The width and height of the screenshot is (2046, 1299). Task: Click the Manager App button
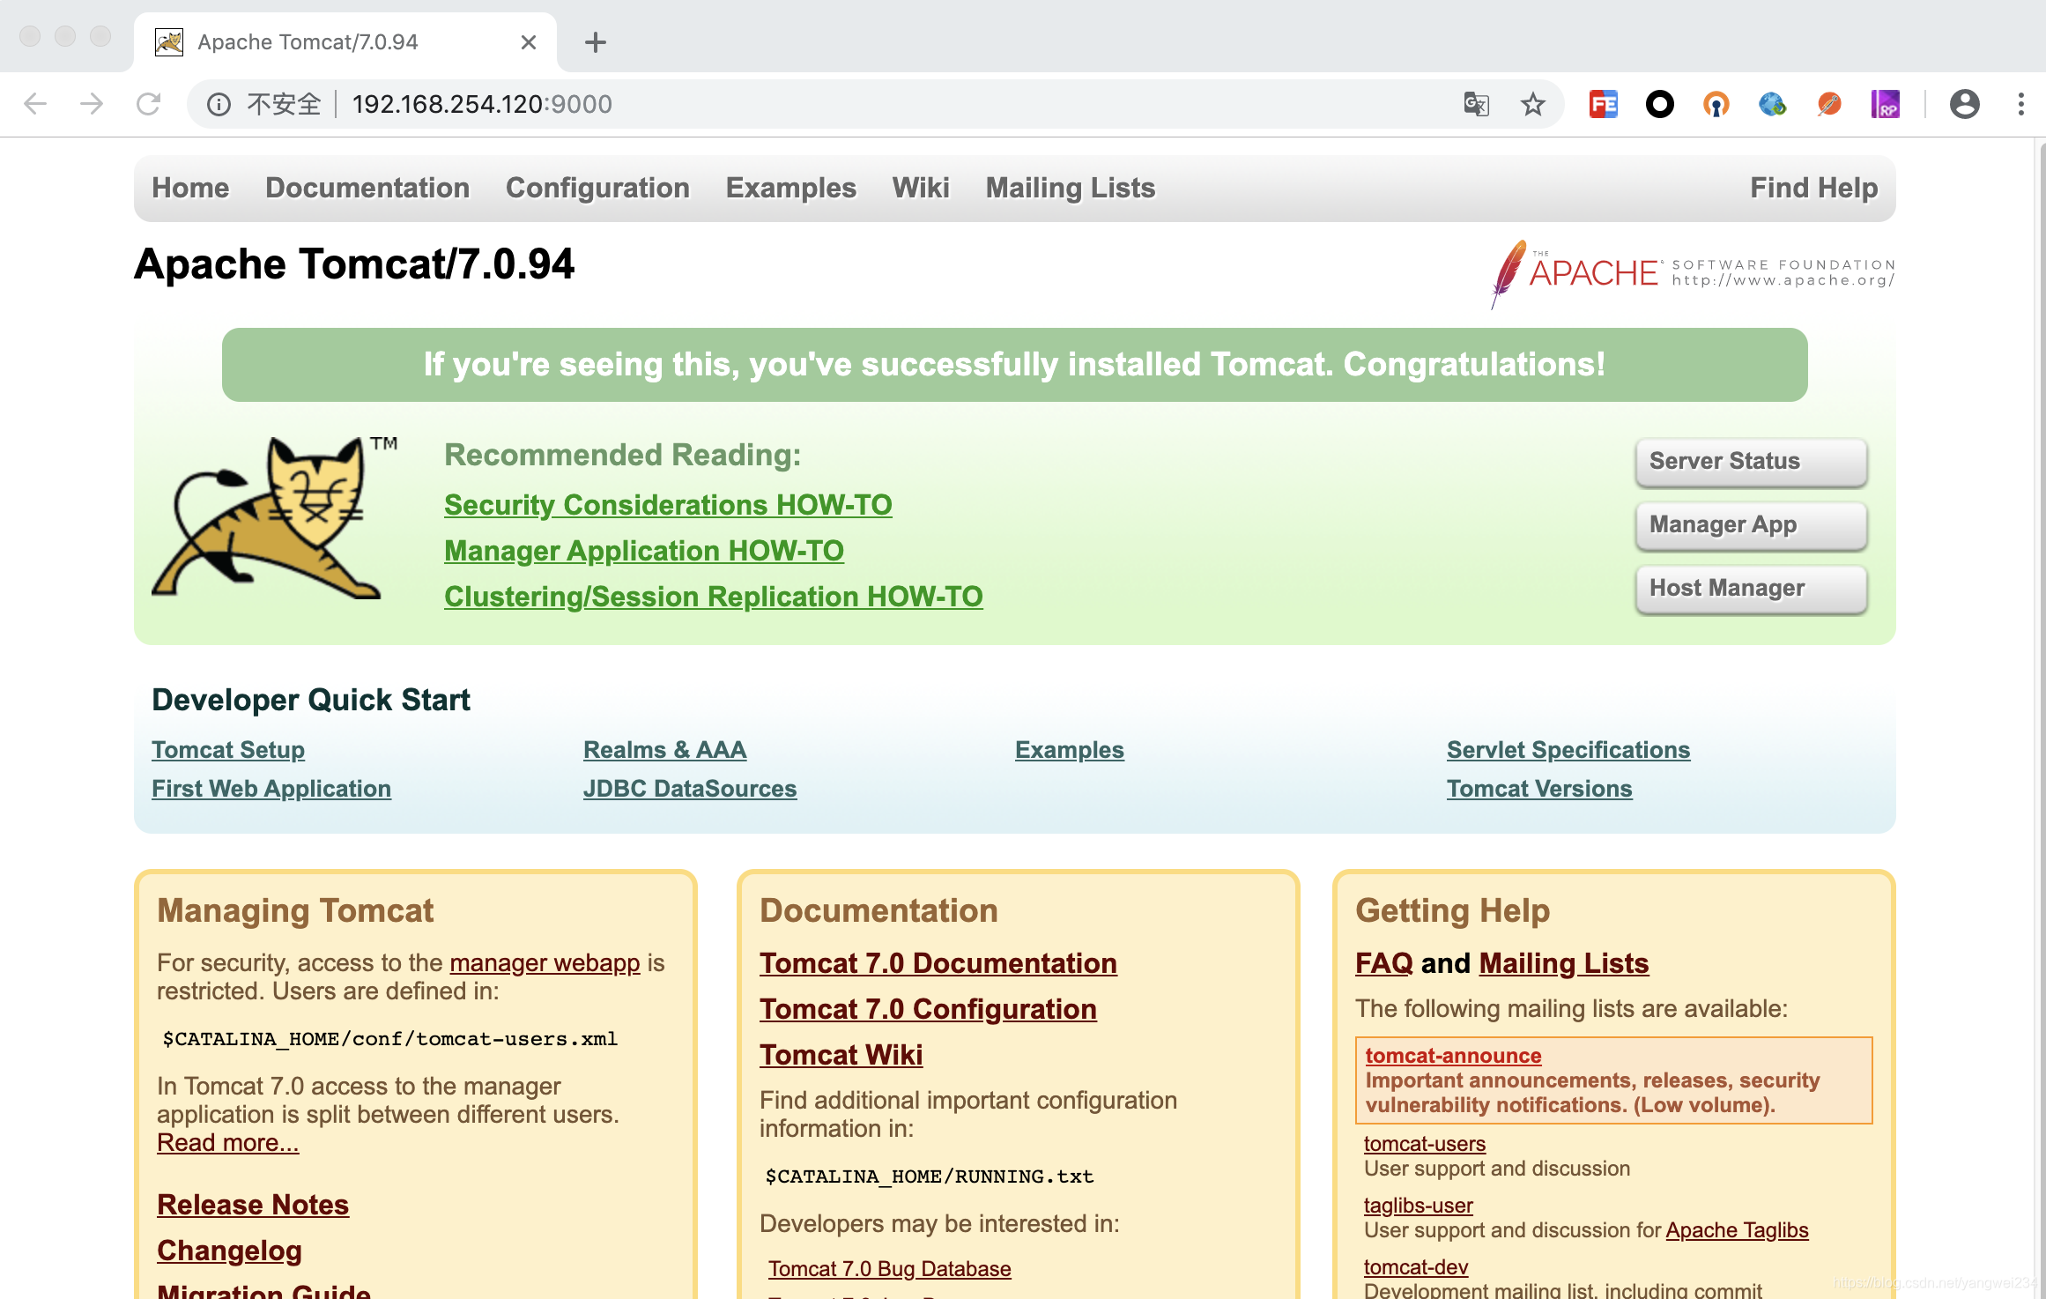(1752, 525)
